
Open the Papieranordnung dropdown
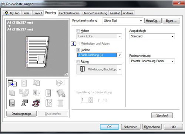[152, 61]
